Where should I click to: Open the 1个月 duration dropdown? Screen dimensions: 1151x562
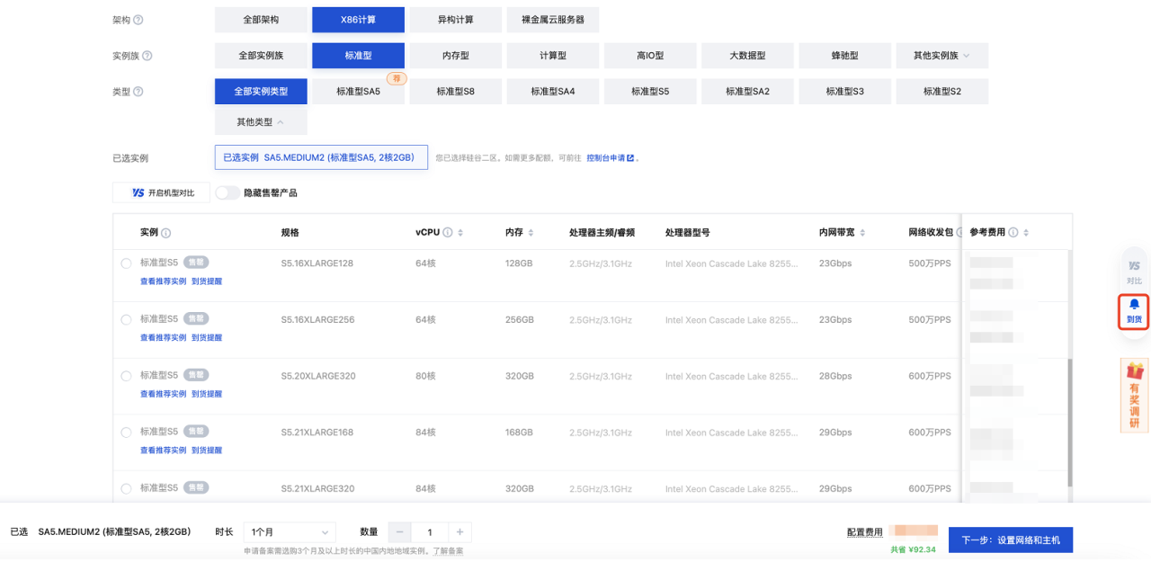click(x=290, y=531)
